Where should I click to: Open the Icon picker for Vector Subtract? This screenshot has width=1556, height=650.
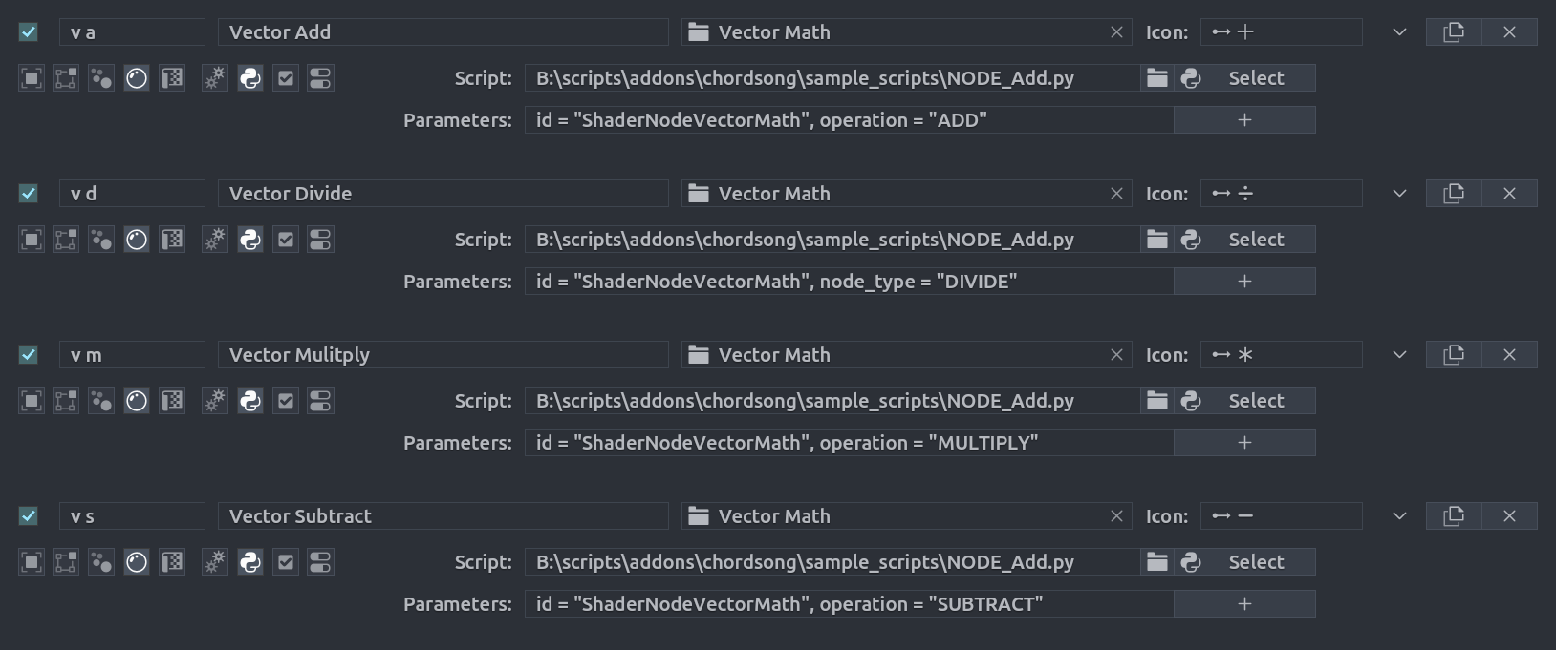[x=1281, y=516]
